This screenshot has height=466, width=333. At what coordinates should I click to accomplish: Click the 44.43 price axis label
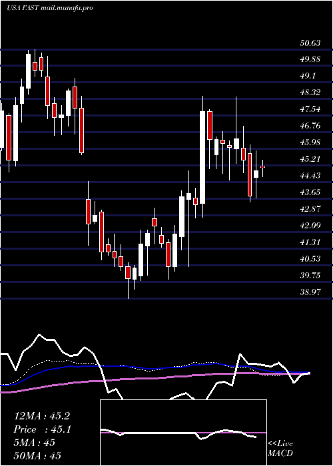[310, 176]
